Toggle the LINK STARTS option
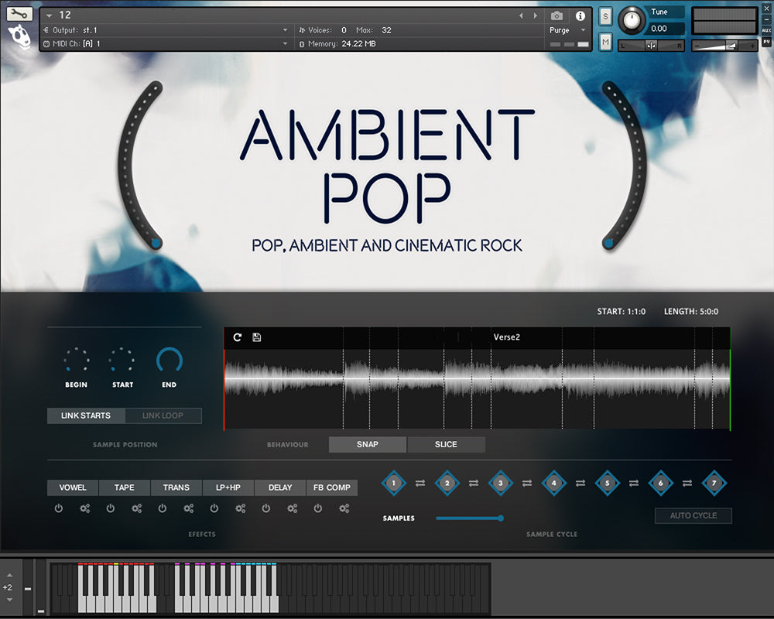This screenshot has height=619, width=774. [x=86, y=416]
